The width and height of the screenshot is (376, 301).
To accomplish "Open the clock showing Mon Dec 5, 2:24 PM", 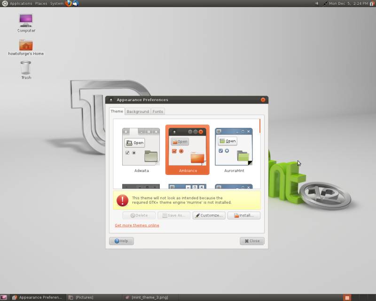I will point(348,3).
